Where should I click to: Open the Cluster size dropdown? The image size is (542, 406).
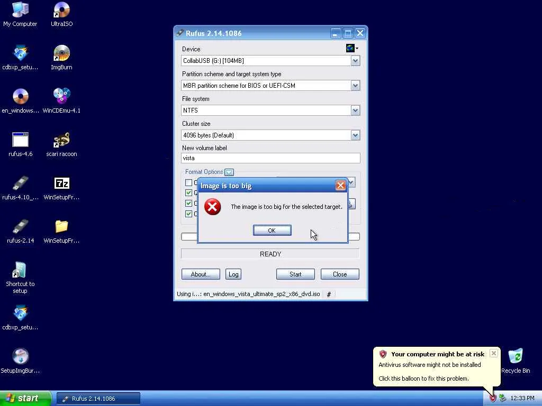355,135
